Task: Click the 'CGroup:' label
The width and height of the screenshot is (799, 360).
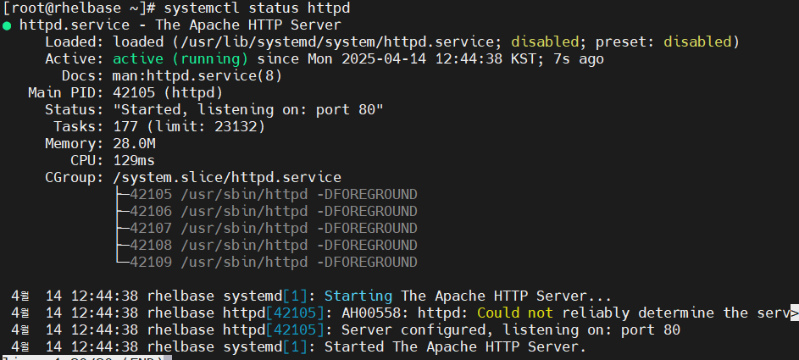Action: click(75, 178)
